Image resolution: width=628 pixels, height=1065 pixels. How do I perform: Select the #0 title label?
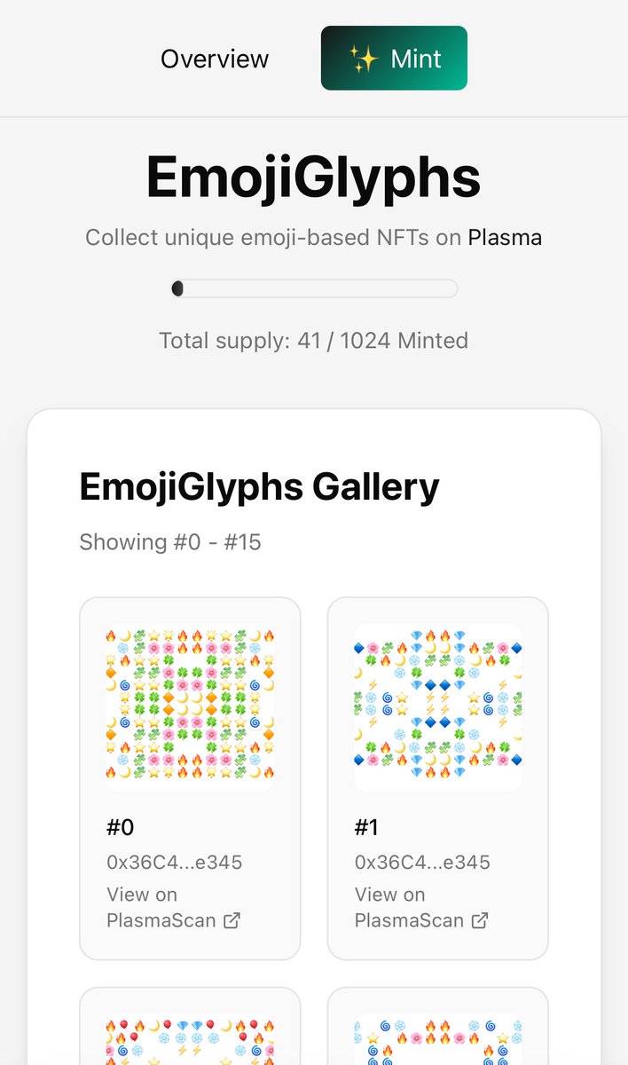[121, 827]
